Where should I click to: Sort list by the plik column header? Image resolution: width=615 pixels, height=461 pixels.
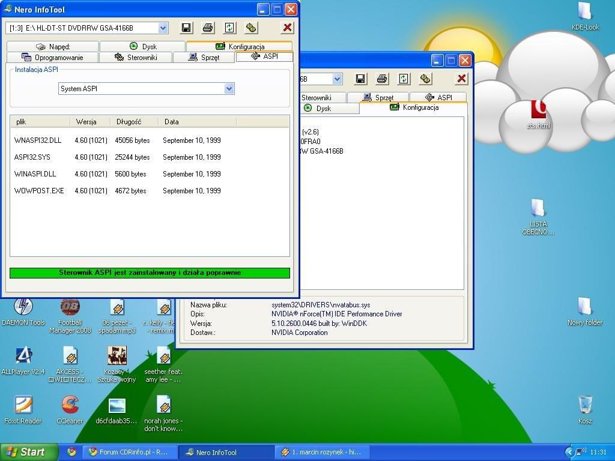pos(40,122)
